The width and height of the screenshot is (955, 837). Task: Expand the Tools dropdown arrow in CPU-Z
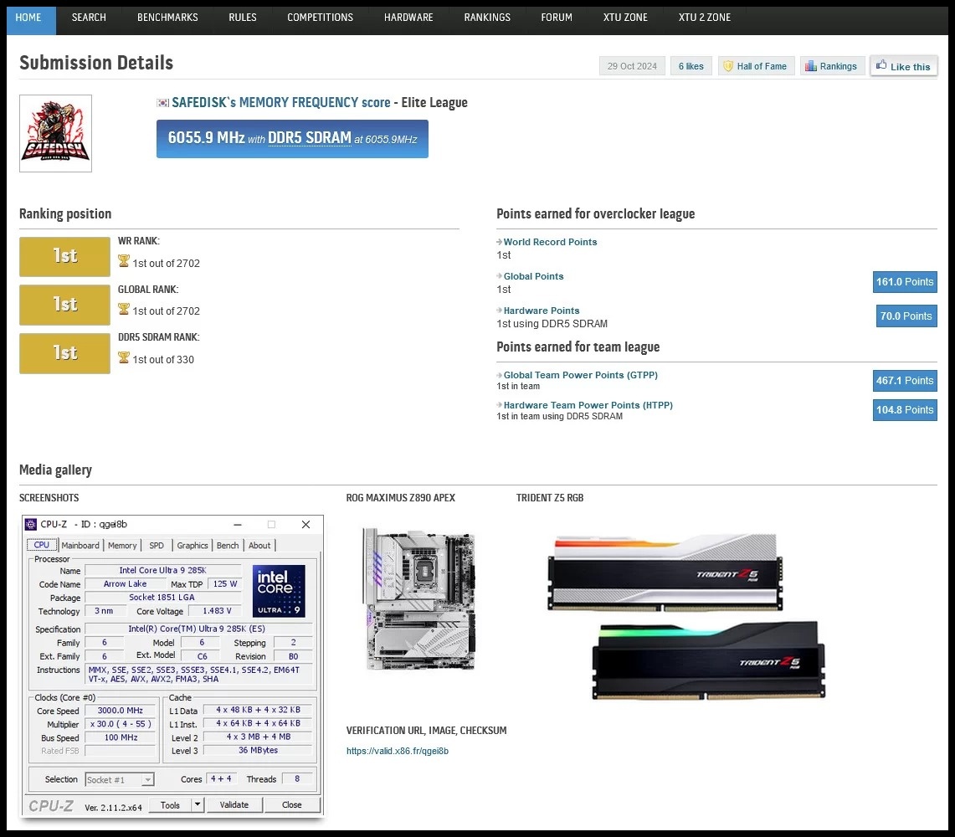(197, 804)
